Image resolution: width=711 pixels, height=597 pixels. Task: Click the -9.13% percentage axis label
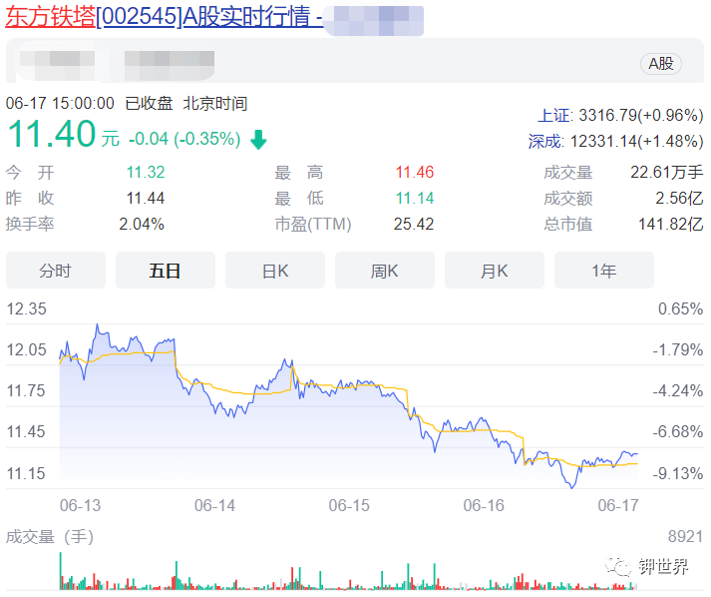point(678,474)
